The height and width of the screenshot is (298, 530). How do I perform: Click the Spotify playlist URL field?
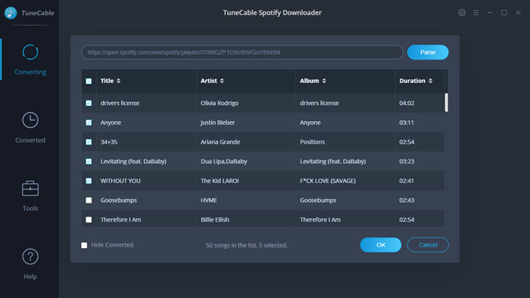coord(242,52)
